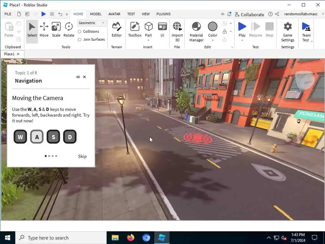Open the lock tool dropdown arrow
The width and height of the screenshot is (325, 244).
[x=231, y=31]
